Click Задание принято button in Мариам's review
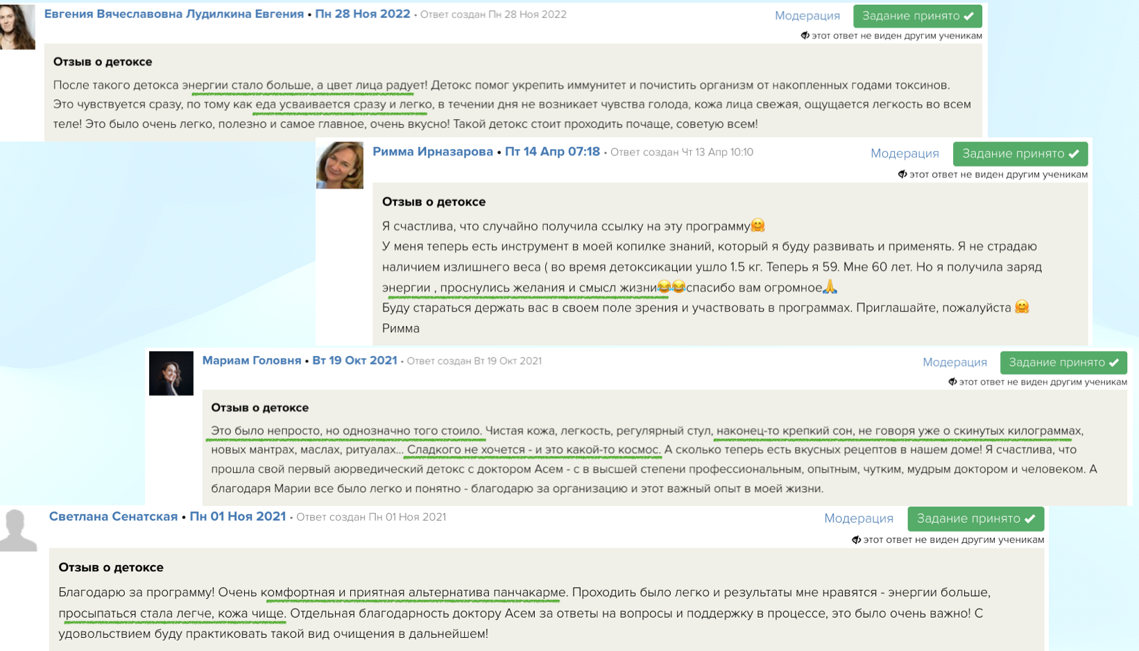The width and height of the screenshot is (1139, 651). 1063,362
